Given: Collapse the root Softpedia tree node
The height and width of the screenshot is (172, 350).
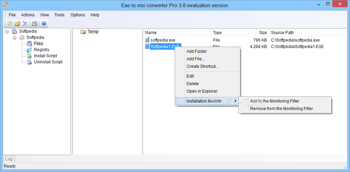Looking at the screenshot, I should click(7, 32).
